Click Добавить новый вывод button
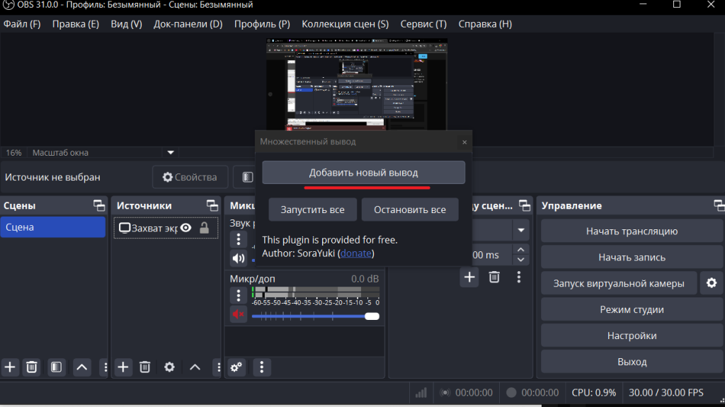This screenshot has height=407, width=725. (x=363, y=173)
